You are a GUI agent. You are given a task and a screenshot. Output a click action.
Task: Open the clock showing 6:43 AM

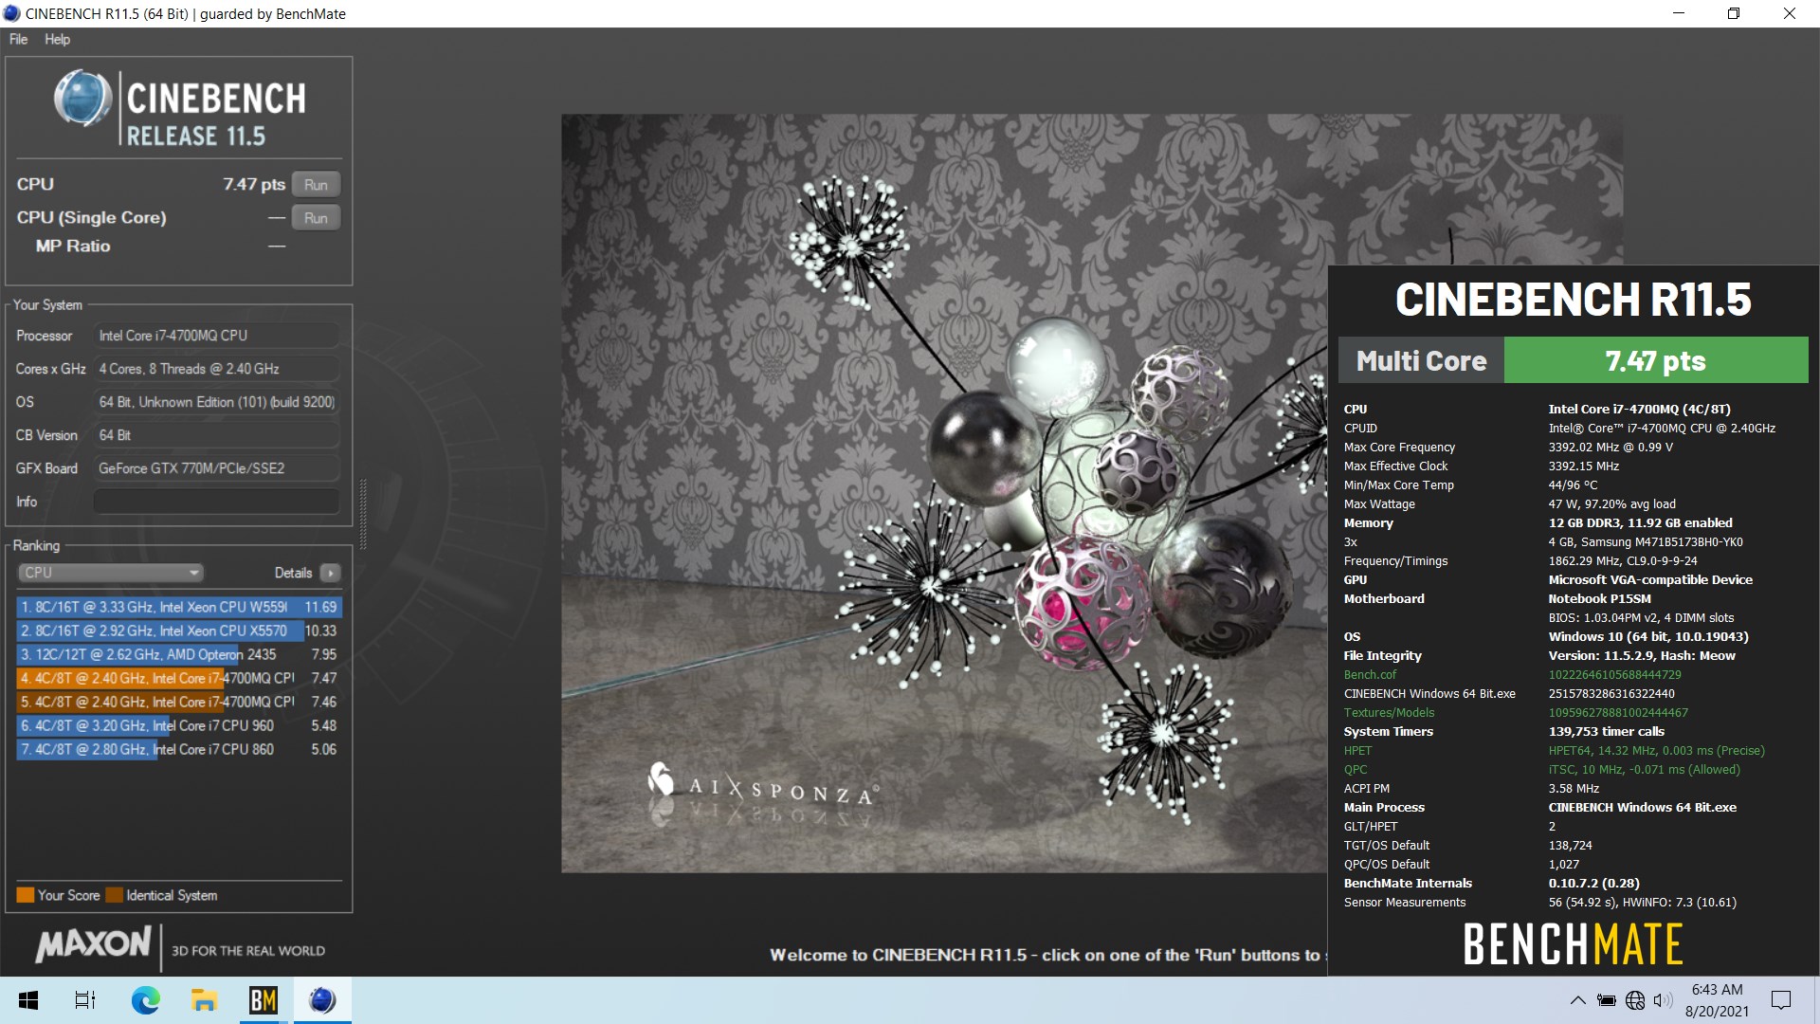click(x=1717, y=1000)
